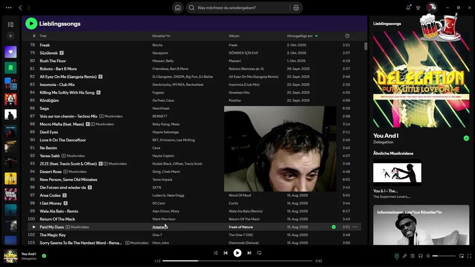Open the yellow ARA playlist cover in sidebar
This screenshot has width=475, height=267.
(x=10, y=178)
